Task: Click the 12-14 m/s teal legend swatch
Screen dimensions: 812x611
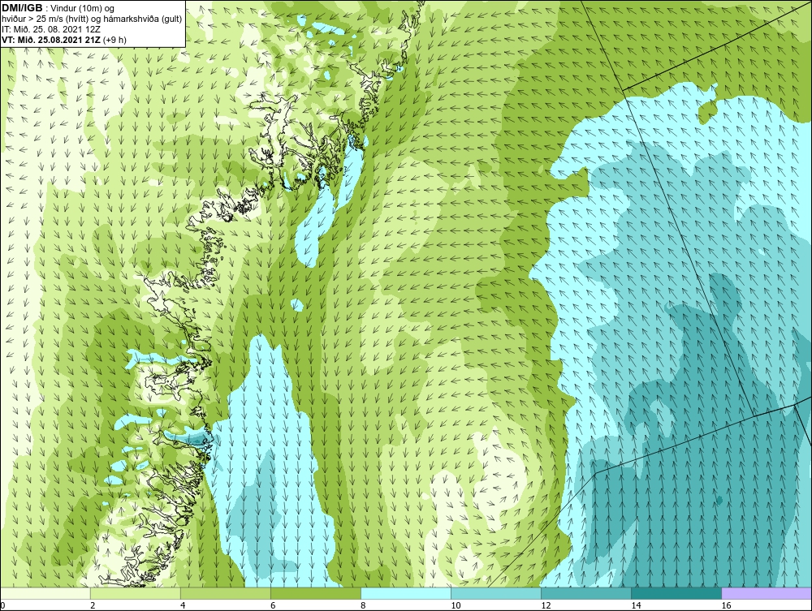Action: [585, 593]
